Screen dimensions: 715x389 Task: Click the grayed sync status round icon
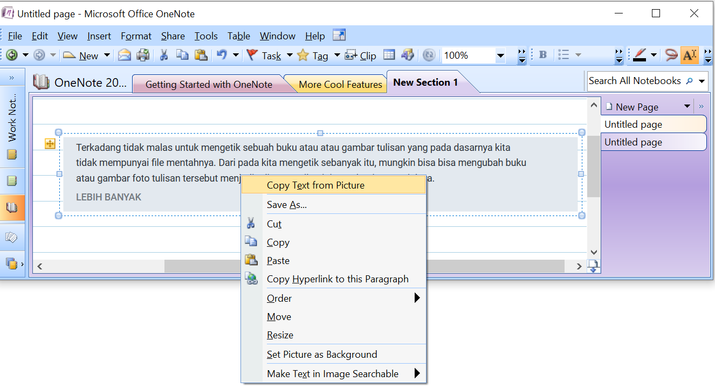(x=429, y=55)
